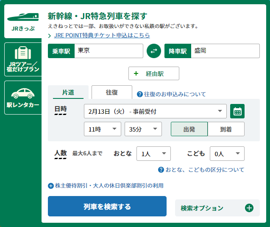270x227 pixels.
Task: Click the 乗車駅 green label
Action: click(x=61, y=51)
